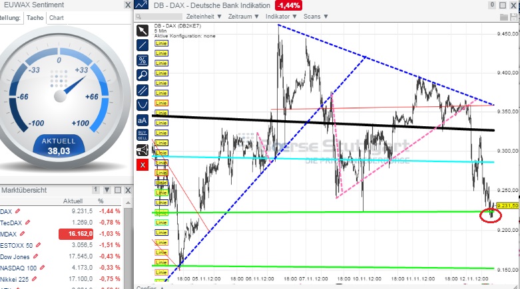Screen dimensions: 520x289
Task: Open the Marktübersicht triangle dropdown
Action: pos(107,190)
